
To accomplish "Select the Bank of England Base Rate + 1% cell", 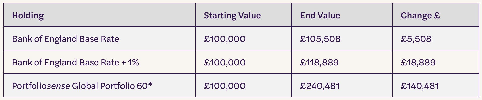I will click(x=100, y=62).
